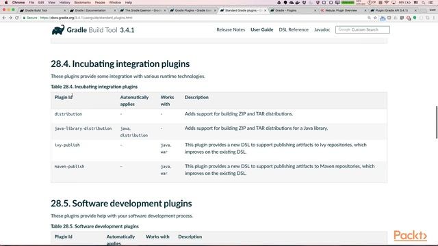438x246 pixels.
Task: Click the ivy-publish plugin id
Action: 67,145
